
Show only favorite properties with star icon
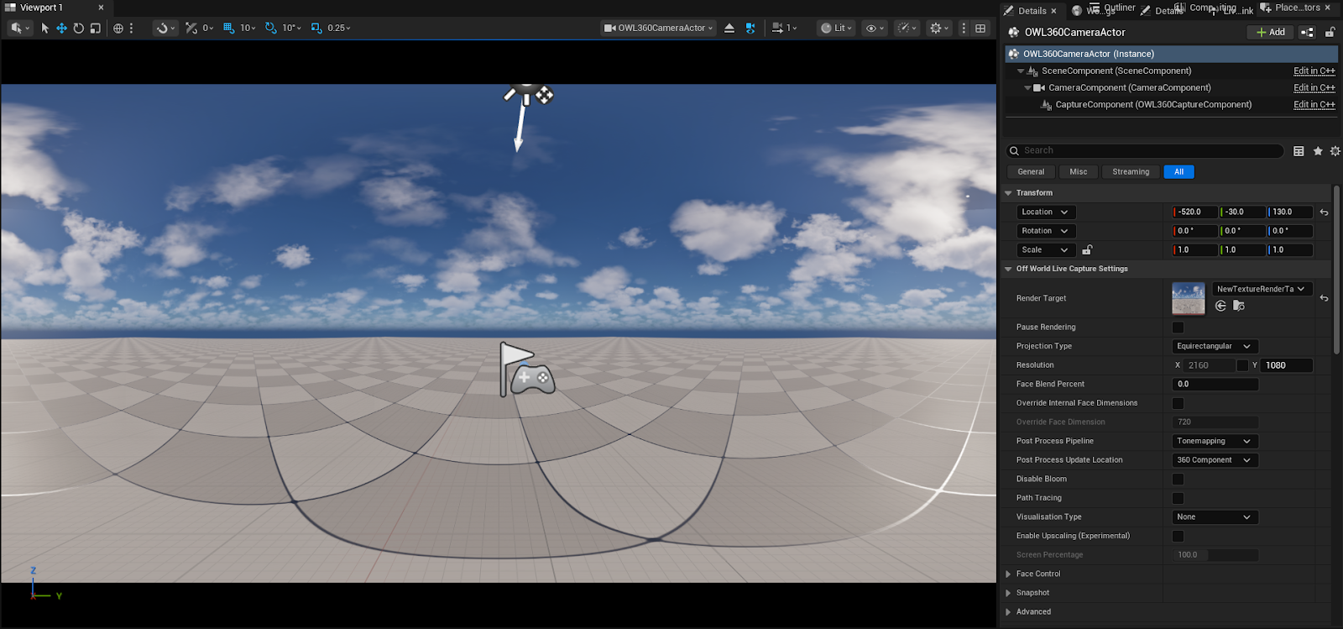click(x=1318, y=151)
